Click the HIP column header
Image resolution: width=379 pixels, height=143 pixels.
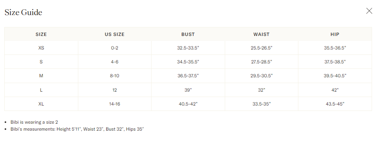[x=335, y=34]
